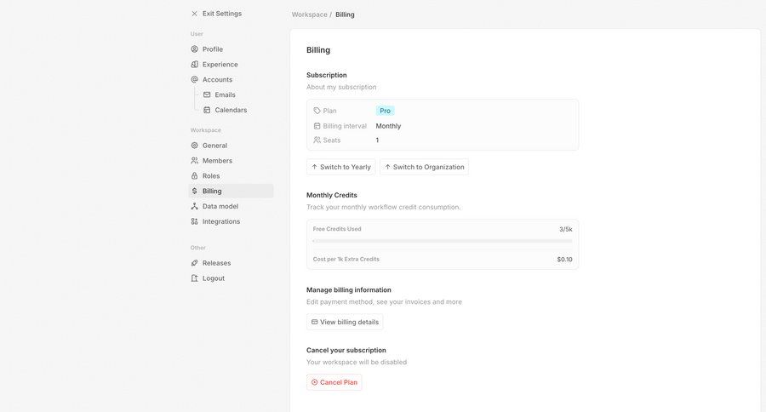Viewport: 766px width, 412px height.
Task: Click the Members people icon
Action: click(x=194, y=160)
